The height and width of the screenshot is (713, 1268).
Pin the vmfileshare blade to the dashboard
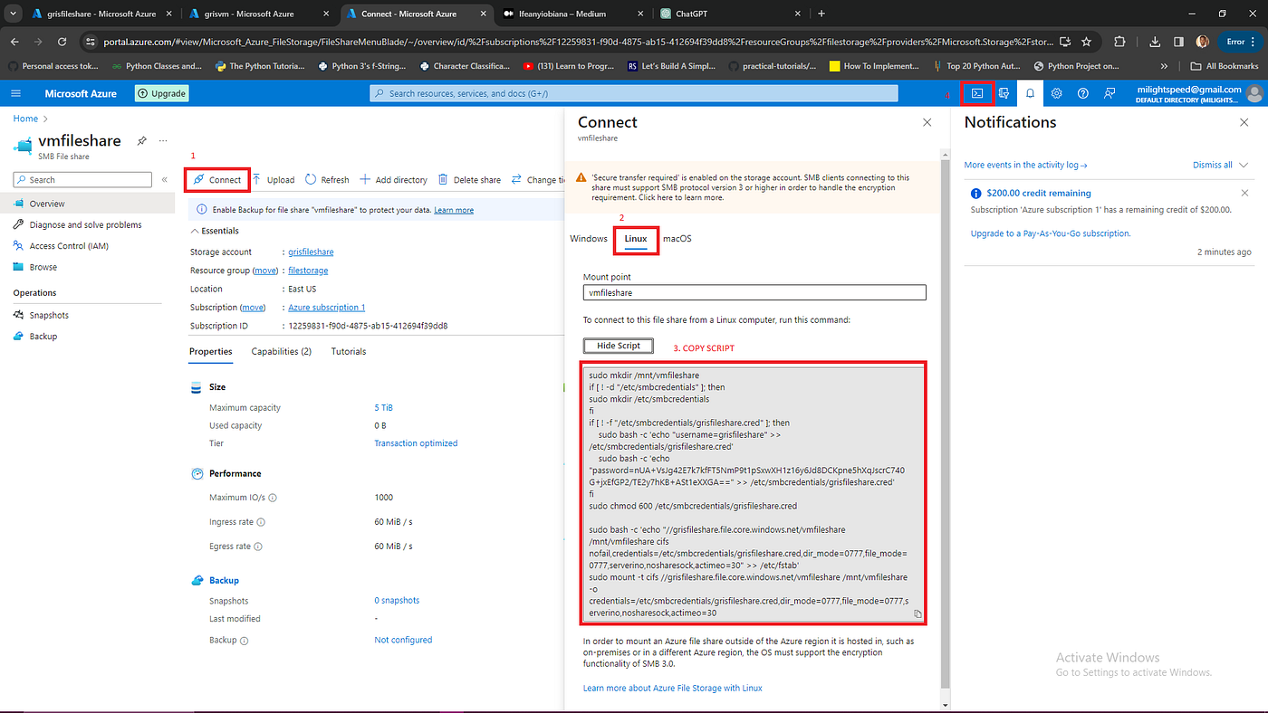(141, 141)
